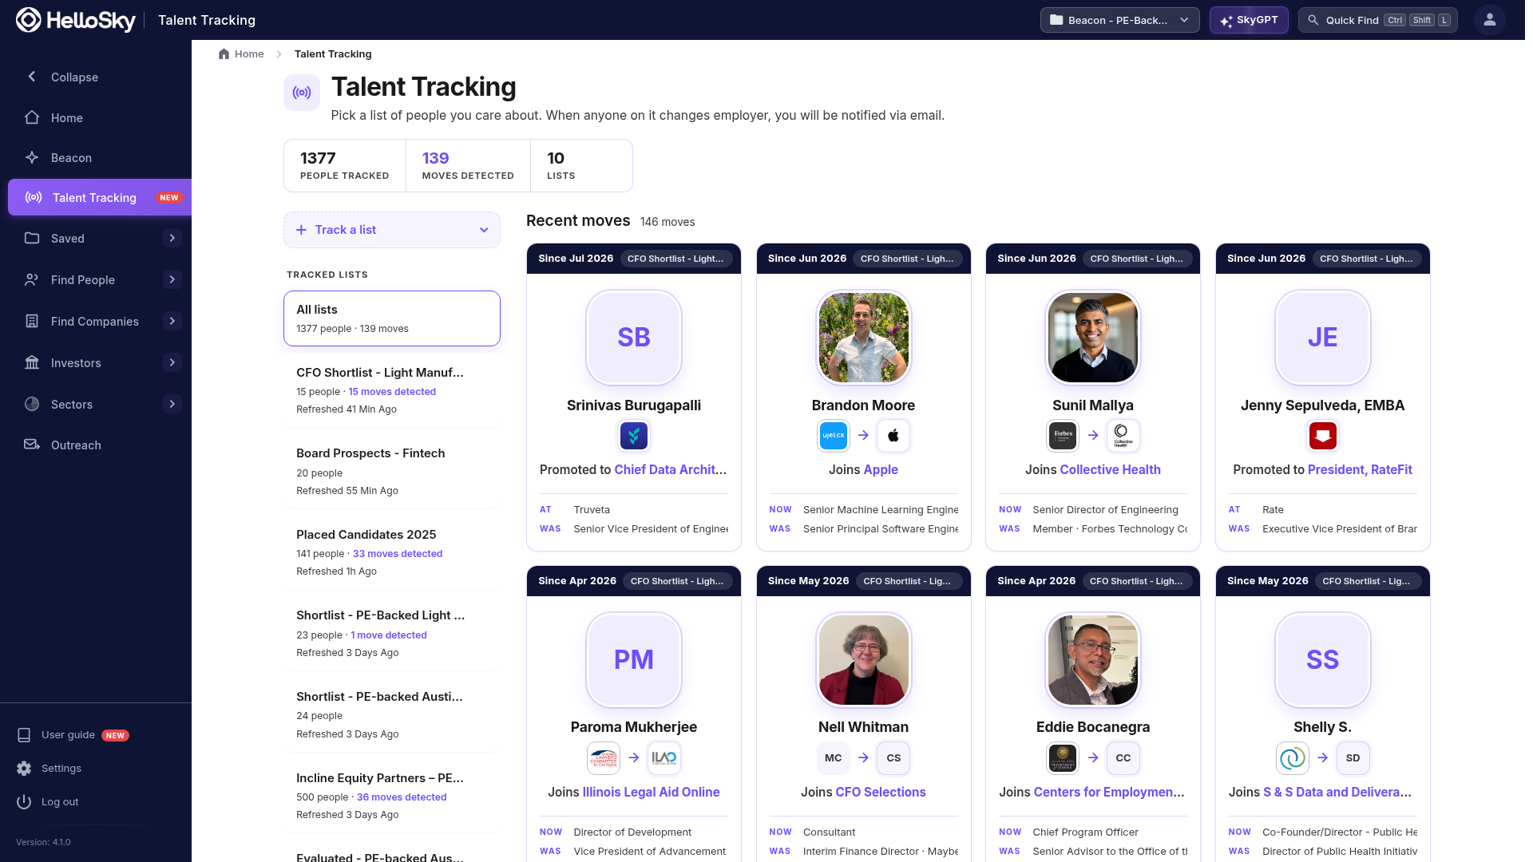Click the 10 Lists stat
The image size is (1533, 862).
coord(581,165)
